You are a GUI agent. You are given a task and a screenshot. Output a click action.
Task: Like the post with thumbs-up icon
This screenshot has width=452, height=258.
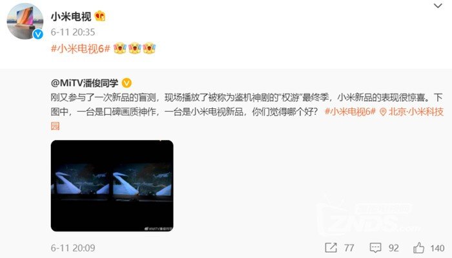(x=418, y=248)
